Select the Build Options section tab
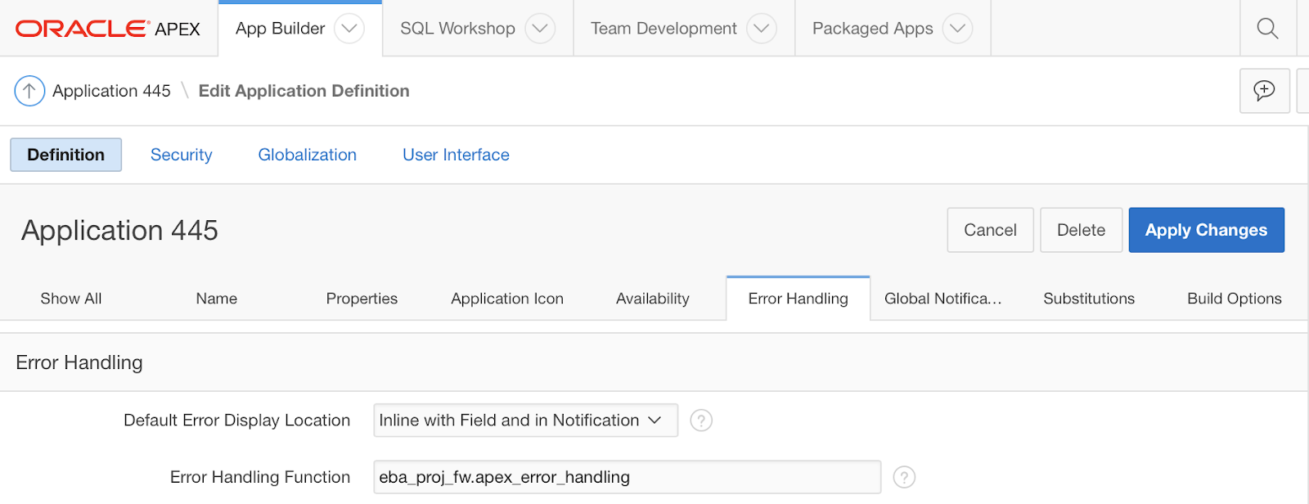Image resolution: width=1309 pixels, height=504 pixels. click(1235, 299)
